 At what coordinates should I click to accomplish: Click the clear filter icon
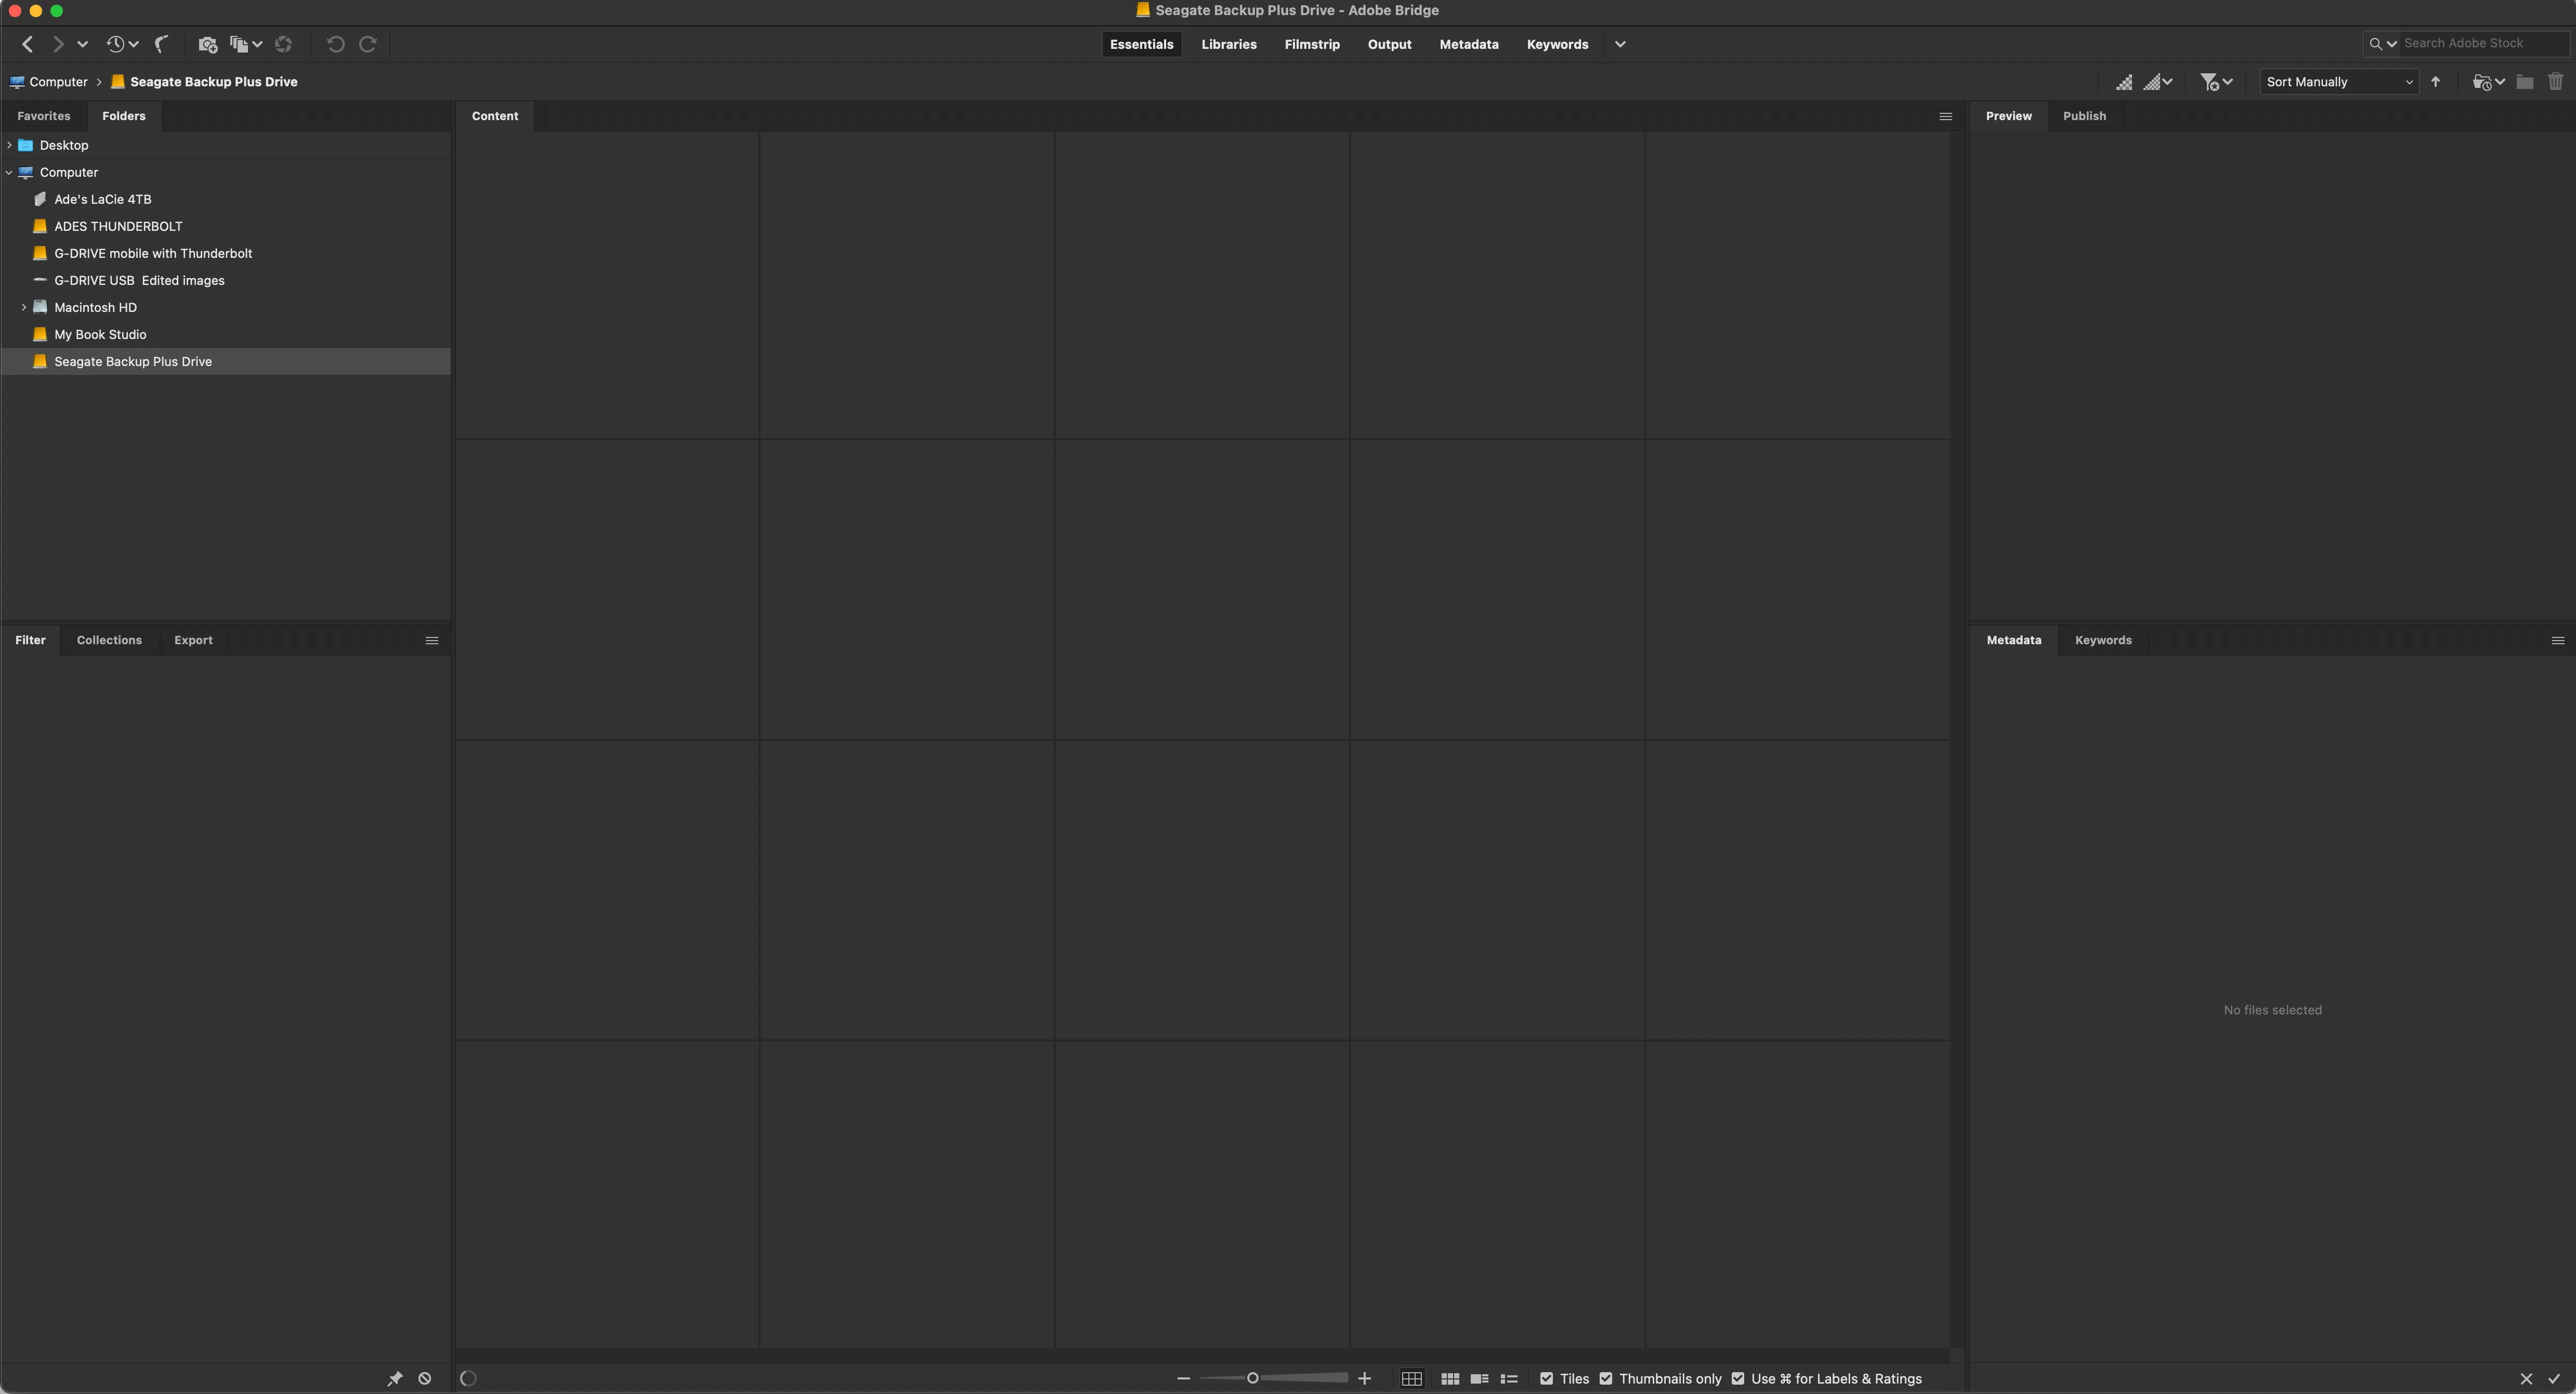425,1378
